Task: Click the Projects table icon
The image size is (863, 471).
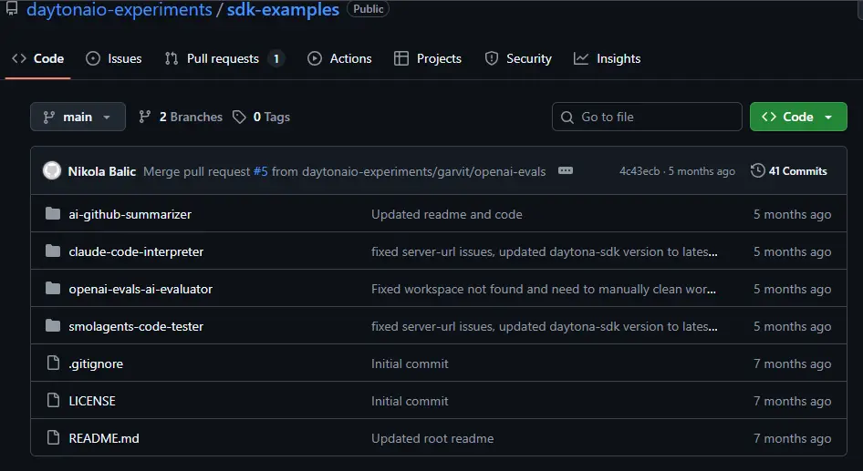Action: coord(401,58)
